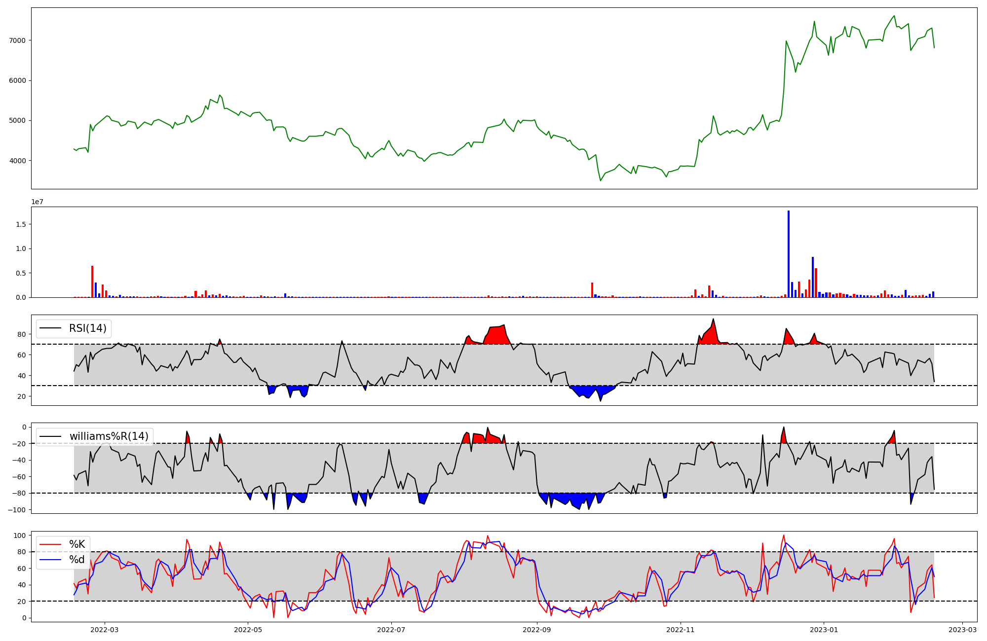
Task: Click the 100 stochastic axis tick label
Action: click(x=20, y=535)
